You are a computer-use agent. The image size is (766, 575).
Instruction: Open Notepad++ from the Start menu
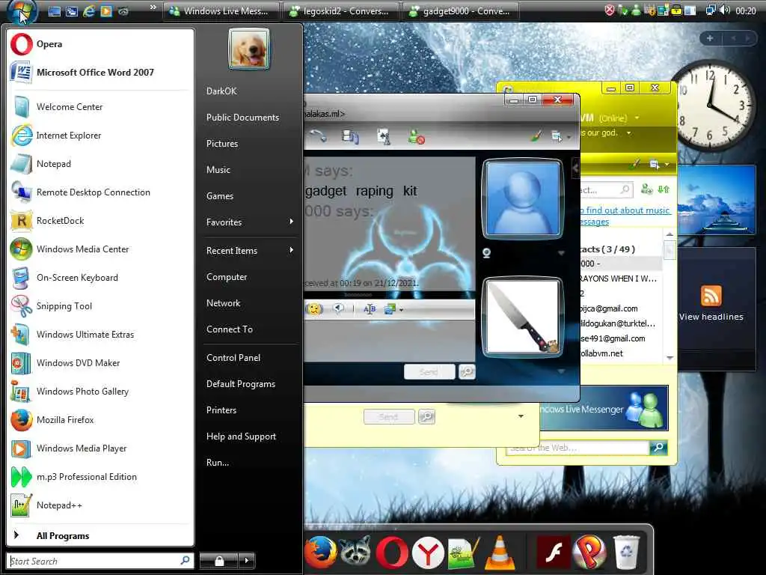[x=99, y=505]
